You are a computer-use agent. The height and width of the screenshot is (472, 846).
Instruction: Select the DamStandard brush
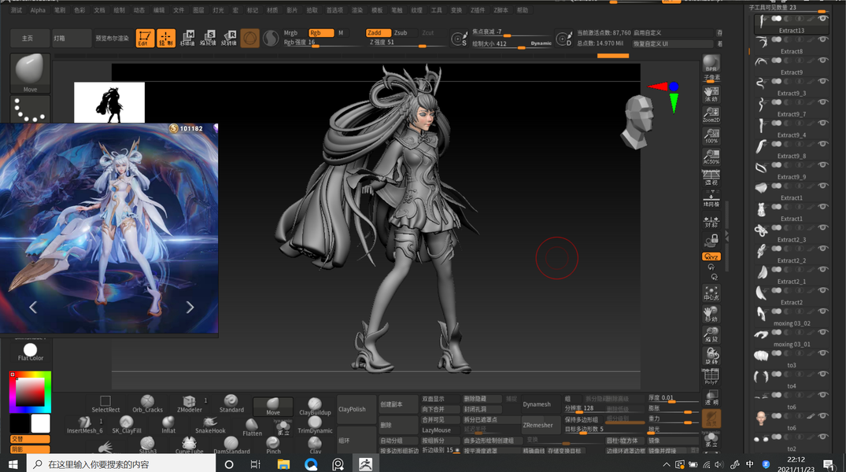coord(231,445)
